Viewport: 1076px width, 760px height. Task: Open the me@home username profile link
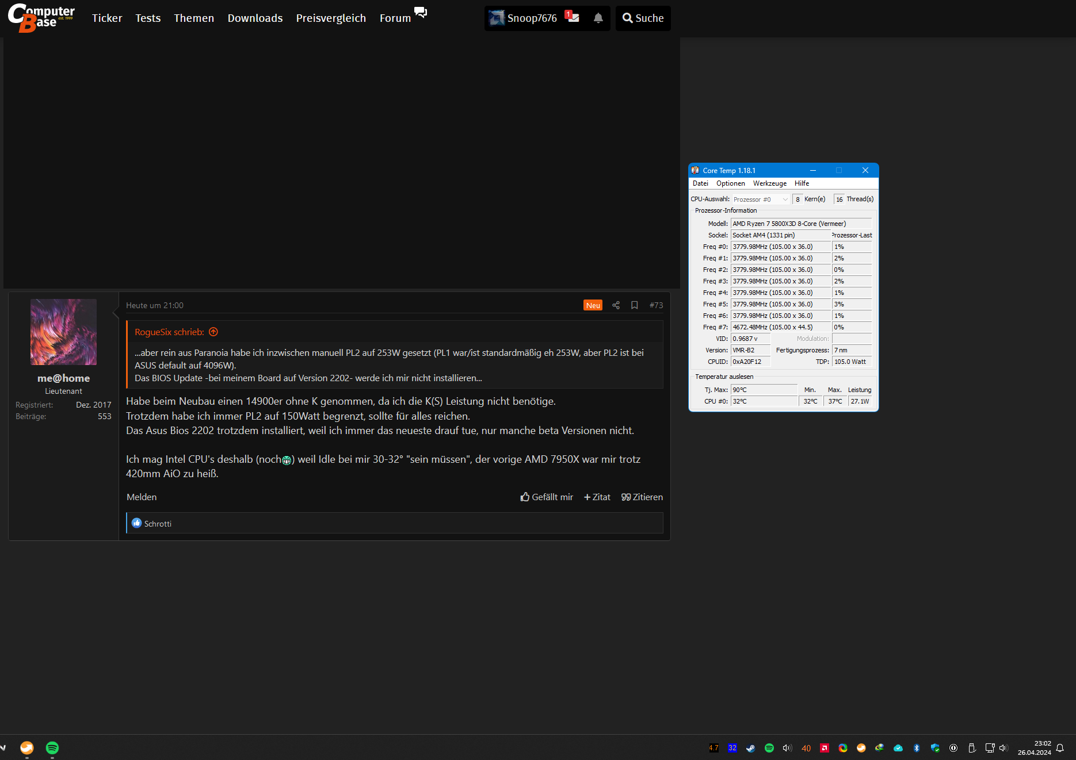click(63, 378)
